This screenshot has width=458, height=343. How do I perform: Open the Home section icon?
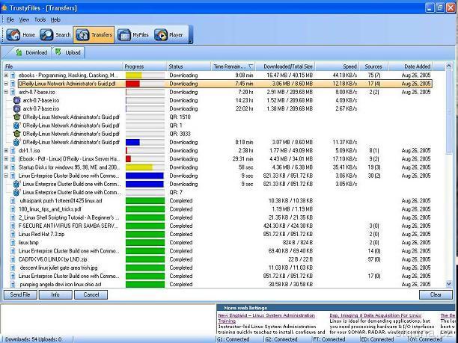pos(13,34)
